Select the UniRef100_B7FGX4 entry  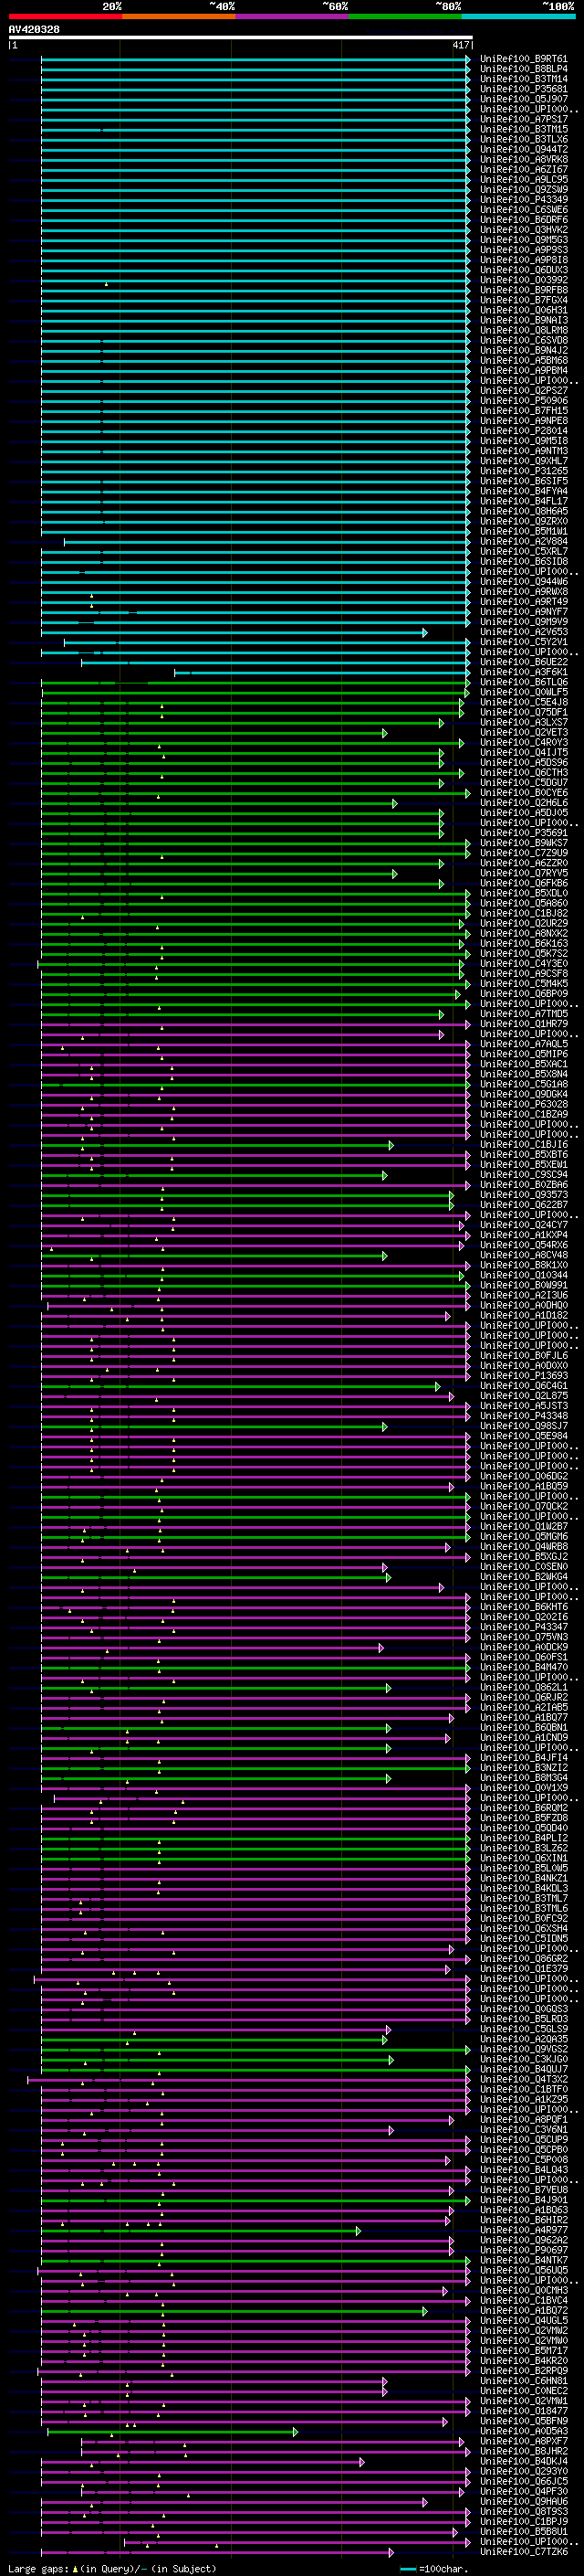coord(524,300)
